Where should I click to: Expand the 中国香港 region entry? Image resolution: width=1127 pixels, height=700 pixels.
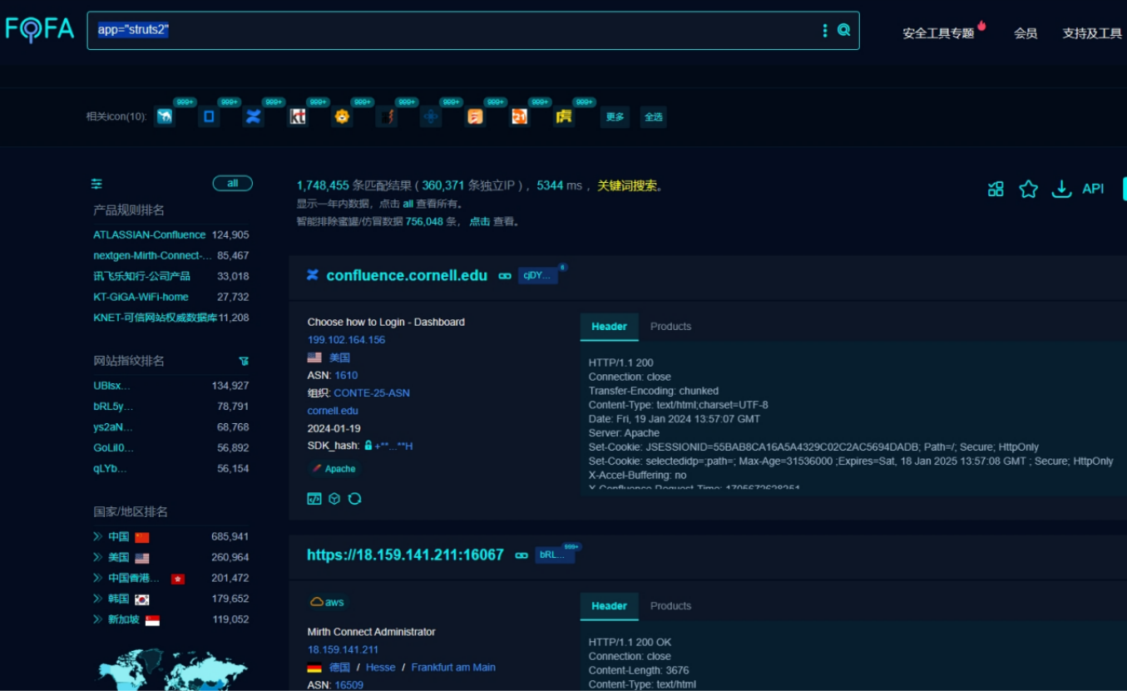tap(97, 578)
